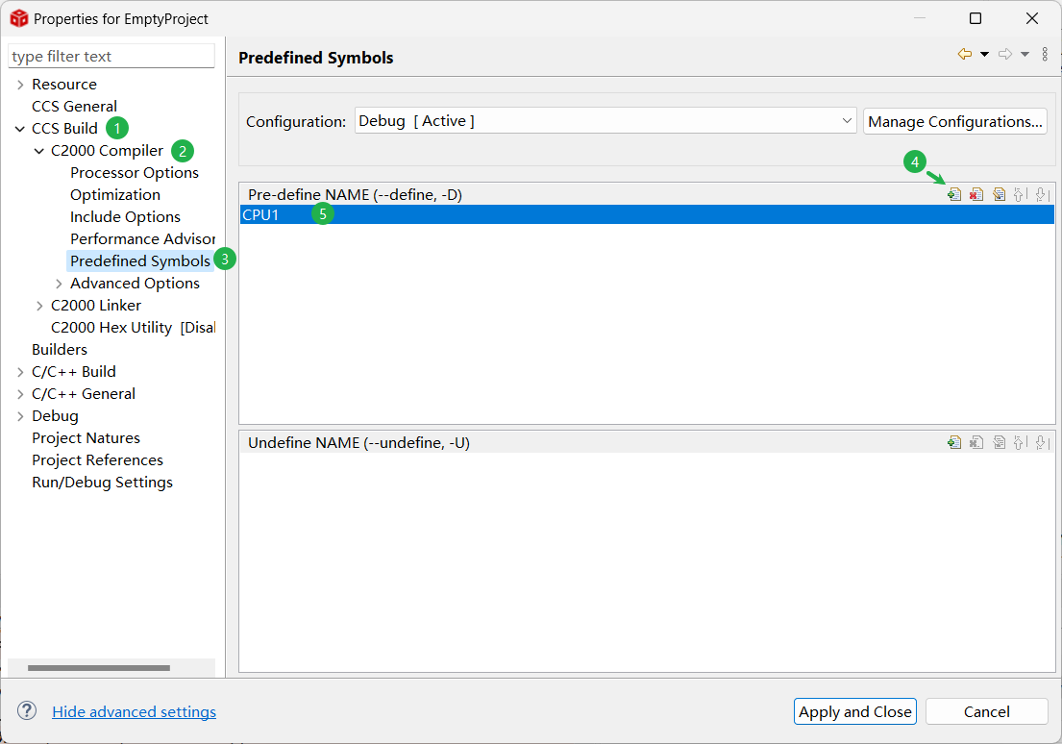The height and width of the screenshot is (744, 1062).
Task: Open the back history dropdown arrow
Action: (984, 55)
